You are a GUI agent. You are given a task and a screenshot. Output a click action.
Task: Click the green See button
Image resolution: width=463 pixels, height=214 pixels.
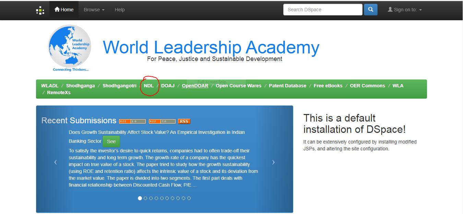click(111, 141)
